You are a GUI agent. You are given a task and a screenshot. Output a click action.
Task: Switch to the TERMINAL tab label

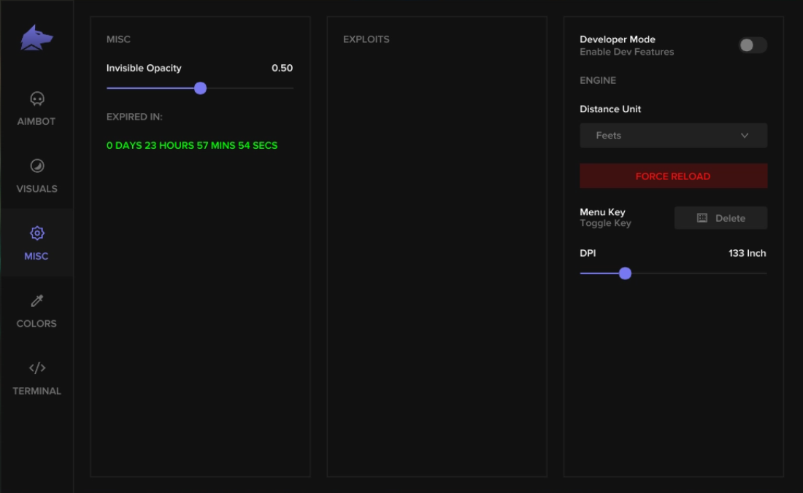point(37,391)
